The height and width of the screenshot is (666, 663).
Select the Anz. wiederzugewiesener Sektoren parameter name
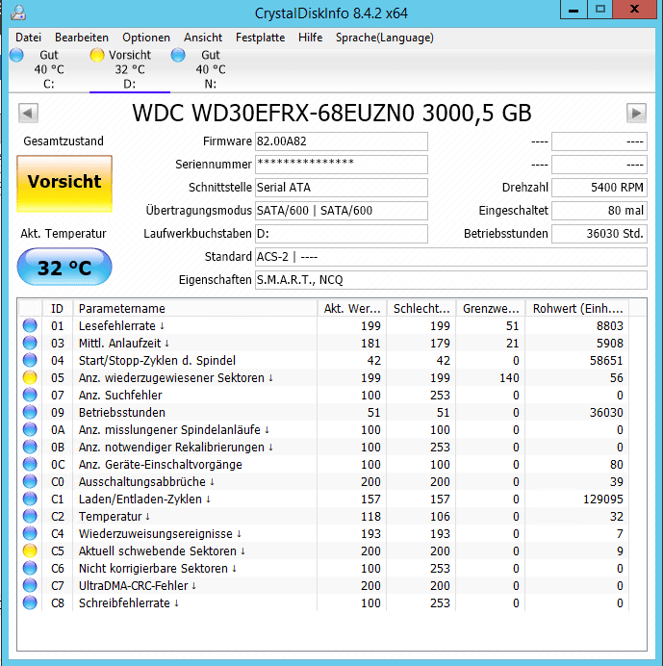(x=176, y=377)
